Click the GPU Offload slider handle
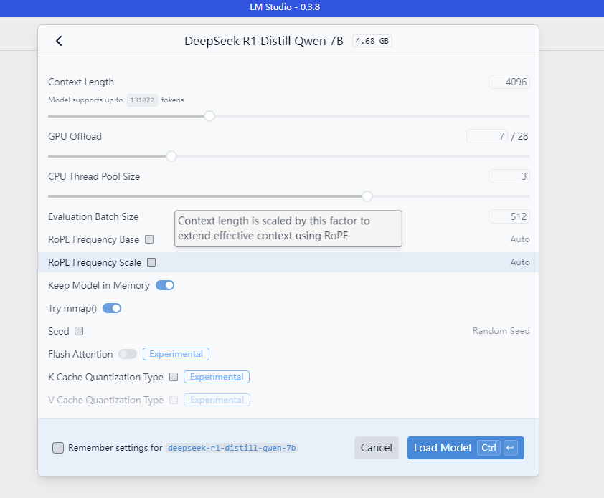The image size is (604, 498). point(171,155)
